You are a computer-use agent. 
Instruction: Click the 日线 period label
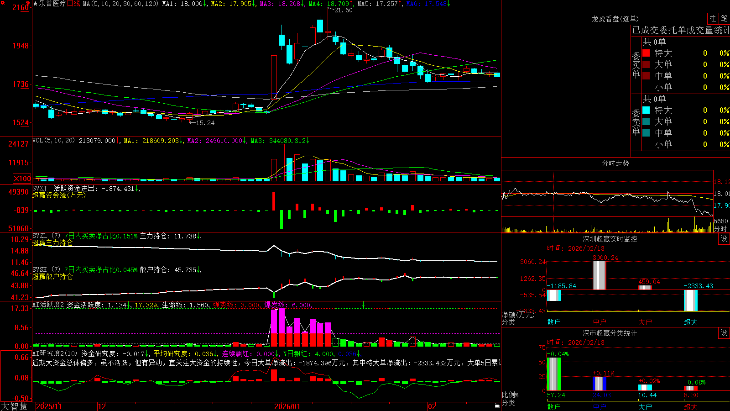click(73, 4)
